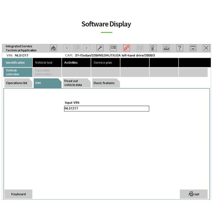Select the Basic features tab
Viewport: 213px width, 213px height.
(x=105, y=83)
